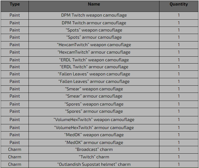Click "VolumeHexTwitch" armour camouflage entry
The height and width of the screenshot is (168, 199).
pos(94,128)
